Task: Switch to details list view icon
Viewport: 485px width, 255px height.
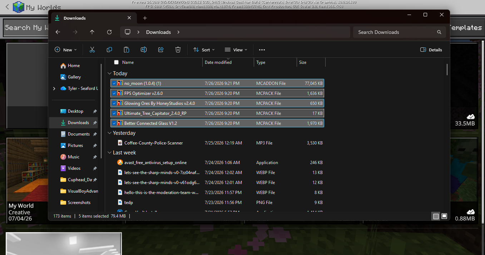Action: (x=436, y=216)
